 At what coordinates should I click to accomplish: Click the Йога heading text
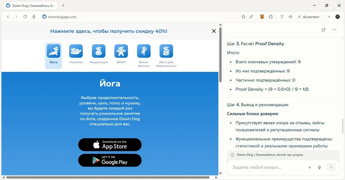pyautogui.click(x=110, y=84)
